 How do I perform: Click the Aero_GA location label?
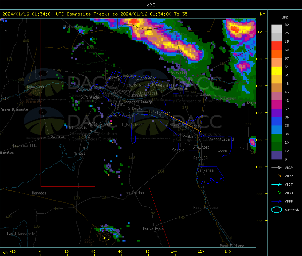(200, 158)
